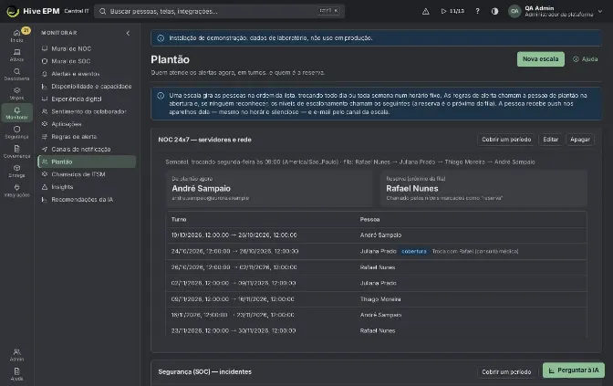Open the Entrega section icon
The height and width of the screenshot is (386, 613).
pos(16,171)
